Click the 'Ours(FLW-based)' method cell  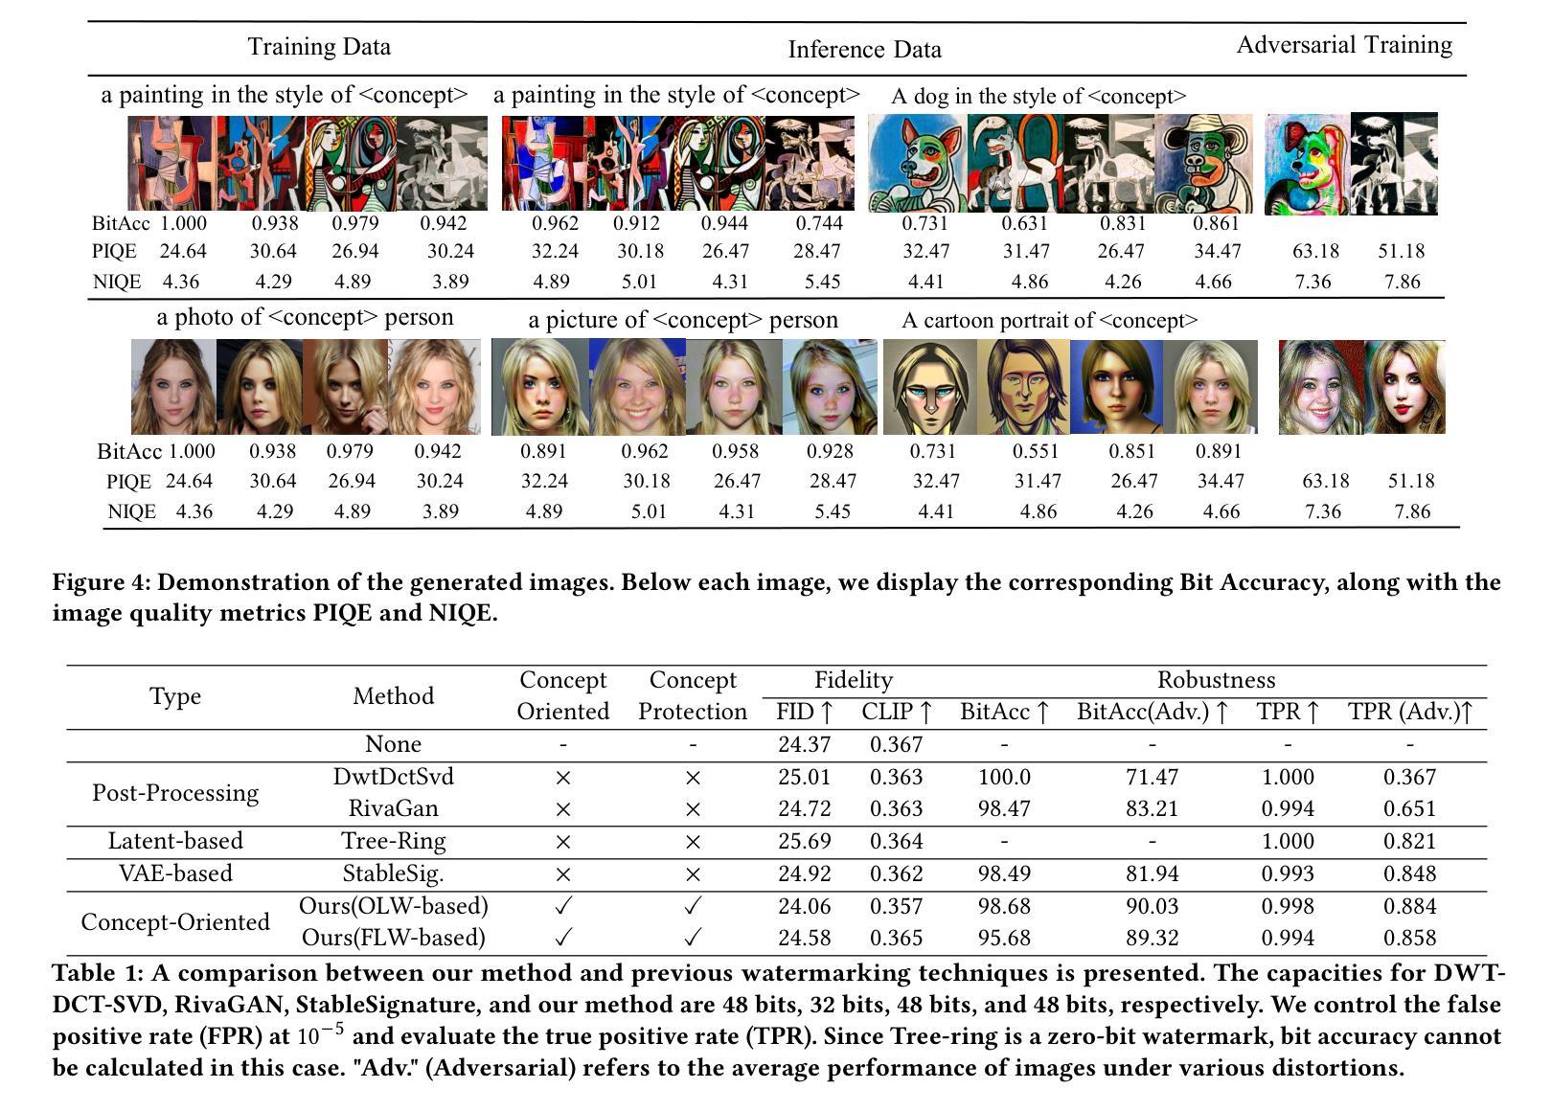[393, 938]
